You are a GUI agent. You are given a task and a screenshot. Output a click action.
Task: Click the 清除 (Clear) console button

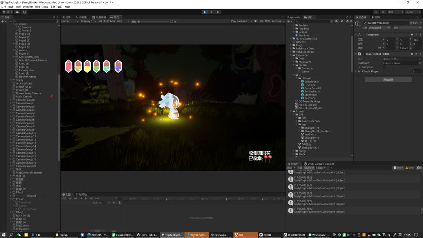[x=289, y=168]
